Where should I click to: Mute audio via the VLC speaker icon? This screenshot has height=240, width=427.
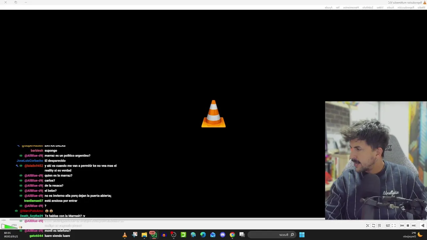tap(20, 227)
